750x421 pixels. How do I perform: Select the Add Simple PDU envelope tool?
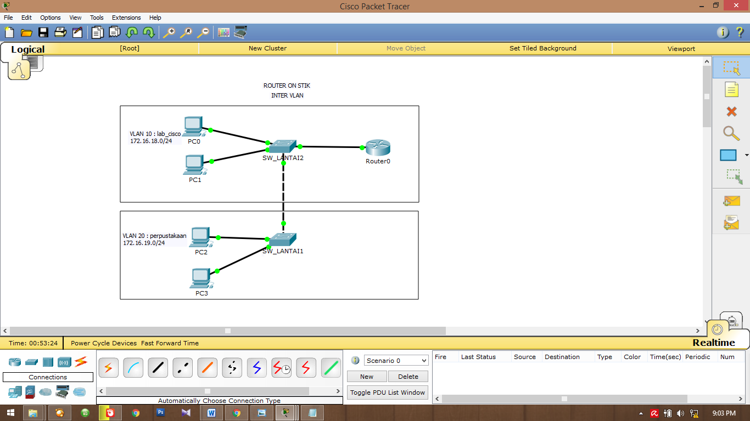point(731,201)
